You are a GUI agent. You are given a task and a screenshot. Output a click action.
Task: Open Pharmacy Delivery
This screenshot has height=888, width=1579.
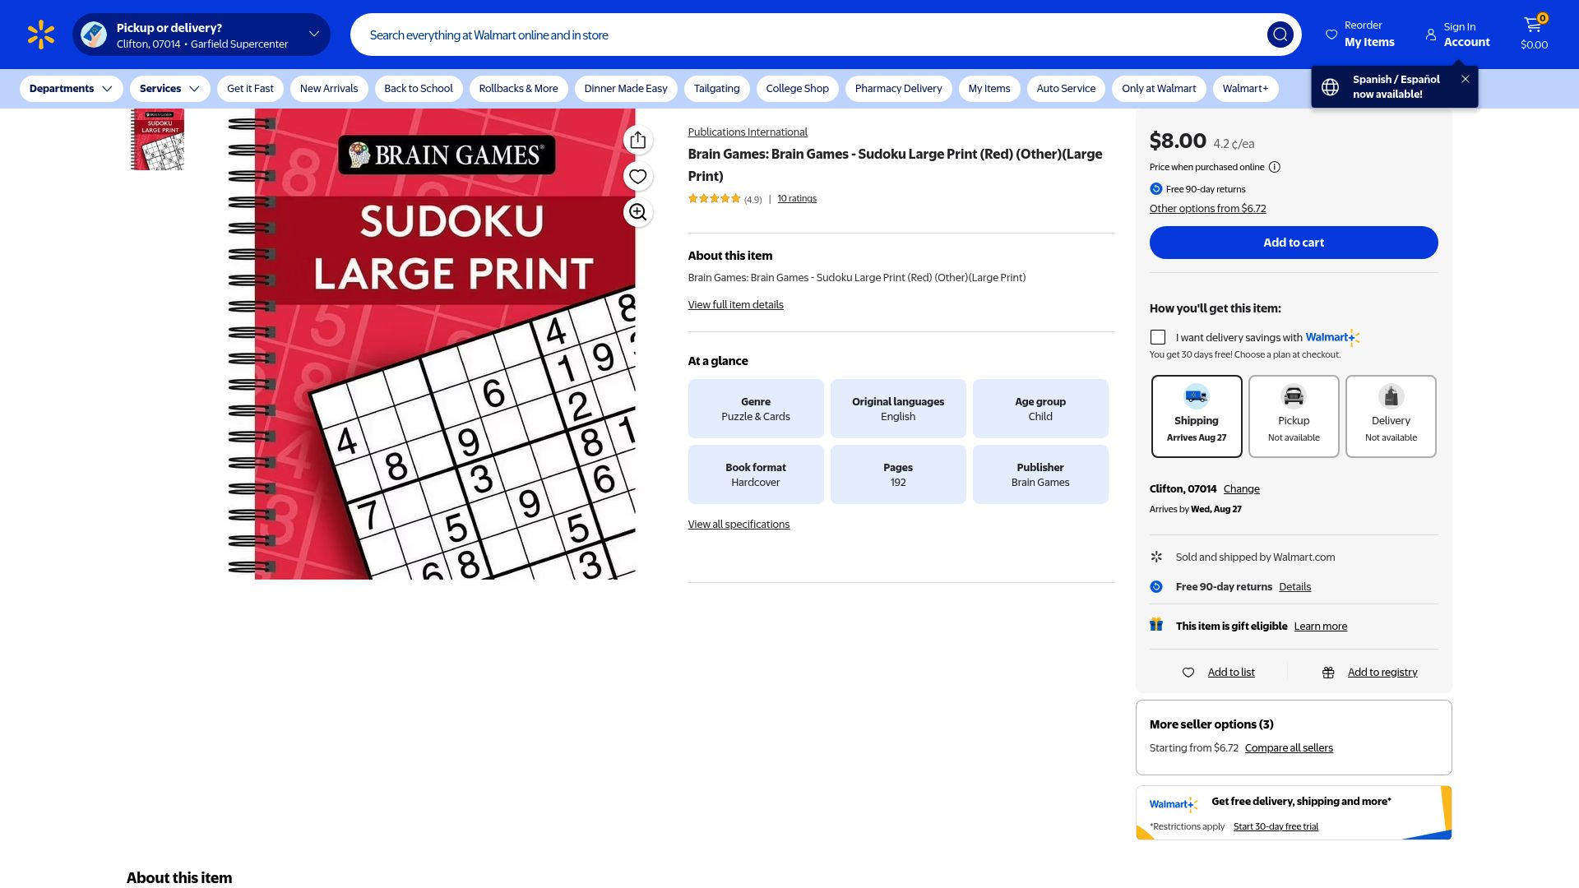click(x=898, y=89)
